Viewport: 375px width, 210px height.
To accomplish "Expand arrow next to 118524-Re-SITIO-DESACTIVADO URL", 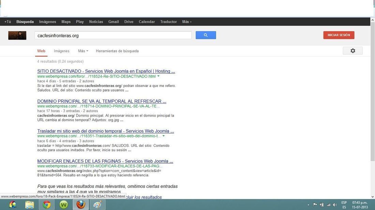I will coord(158,76).
